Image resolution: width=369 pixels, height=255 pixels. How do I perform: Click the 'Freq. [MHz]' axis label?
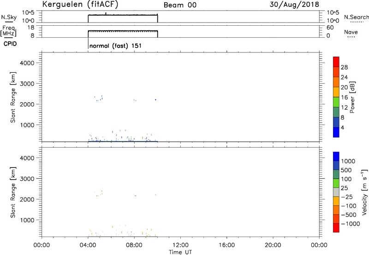click(8, 31)
